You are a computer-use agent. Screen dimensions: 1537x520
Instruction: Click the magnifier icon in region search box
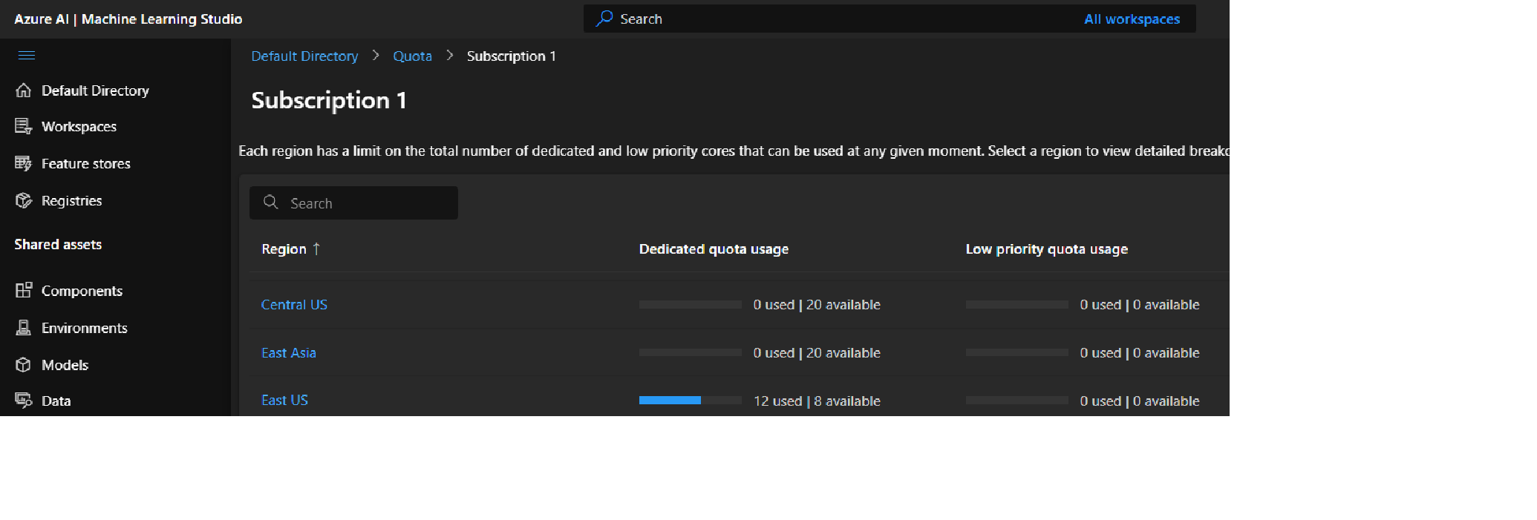tap(271, 203)
